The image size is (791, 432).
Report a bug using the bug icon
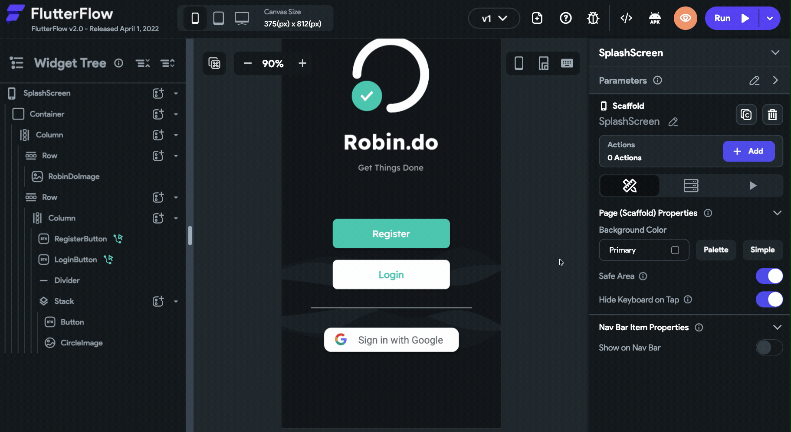coord(593,18)
